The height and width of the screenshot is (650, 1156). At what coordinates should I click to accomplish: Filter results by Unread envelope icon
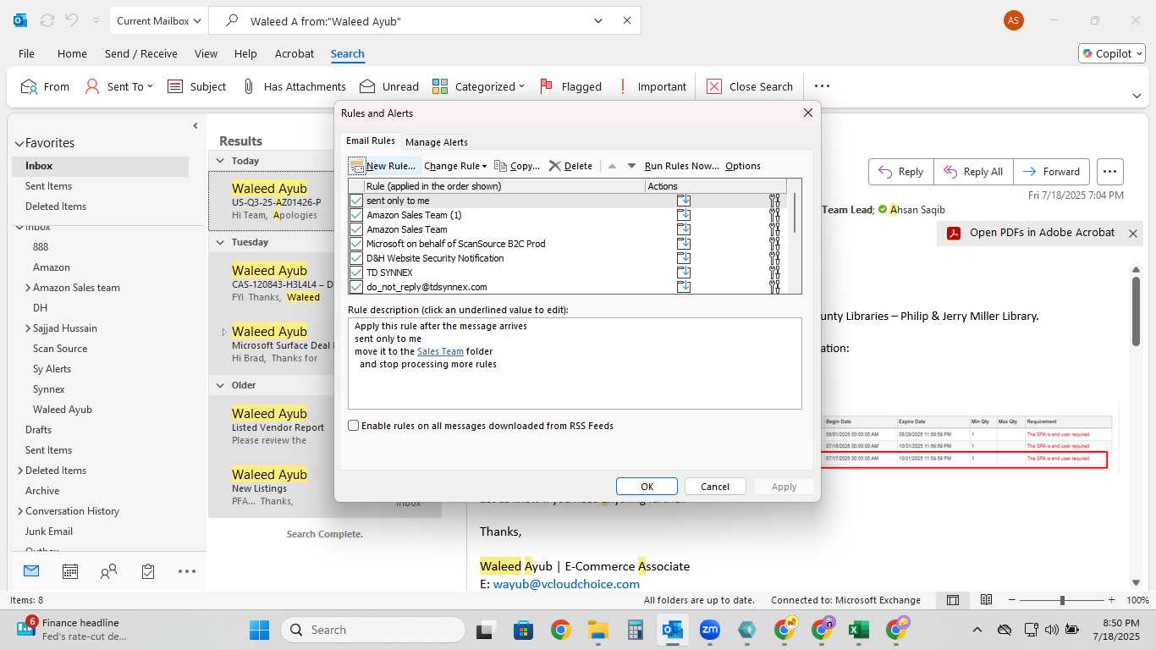pyautogui.click(x=388, y=86)
